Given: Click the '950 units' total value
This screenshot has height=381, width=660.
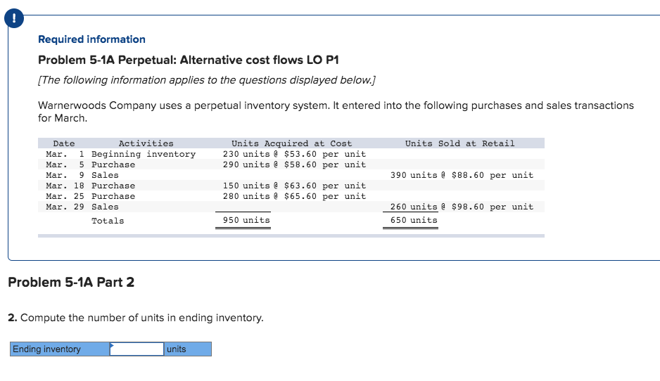Looking at the screenshot, I should pyautogui.click(x=246, y=220).
